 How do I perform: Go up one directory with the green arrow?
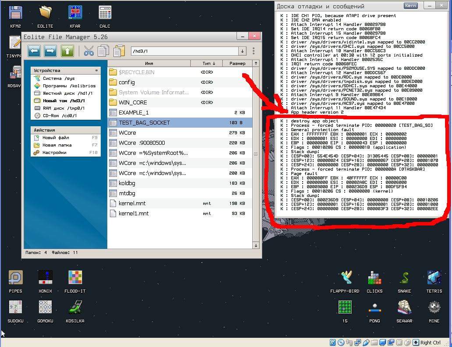pyautogui.click(x=67, y=51)
